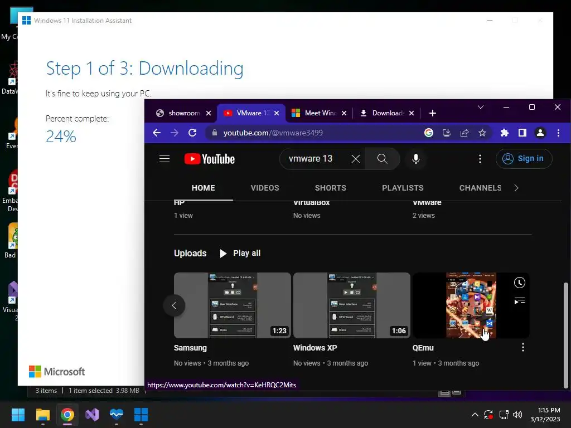Open Chrome profile avatar menu

pyautogui.click(x=540, y=133)
